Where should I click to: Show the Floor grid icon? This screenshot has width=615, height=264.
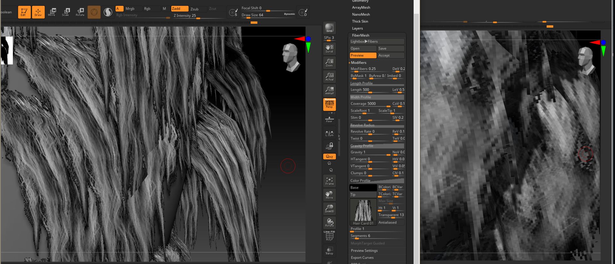pyautogui.click(x=329, y=119)
